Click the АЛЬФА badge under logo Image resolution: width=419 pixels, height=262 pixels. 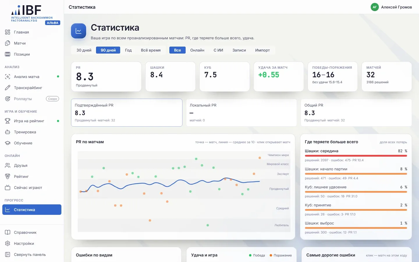click(53, 23)
